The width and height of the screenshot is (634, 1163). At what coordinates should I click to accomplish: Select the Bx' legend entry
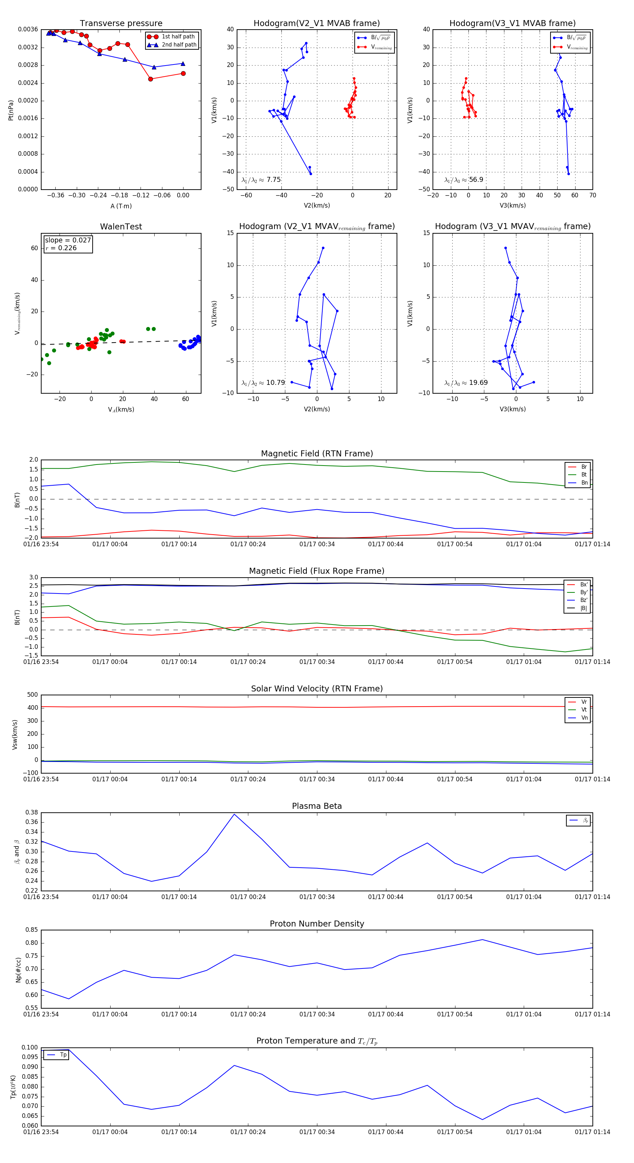(578, 584)
